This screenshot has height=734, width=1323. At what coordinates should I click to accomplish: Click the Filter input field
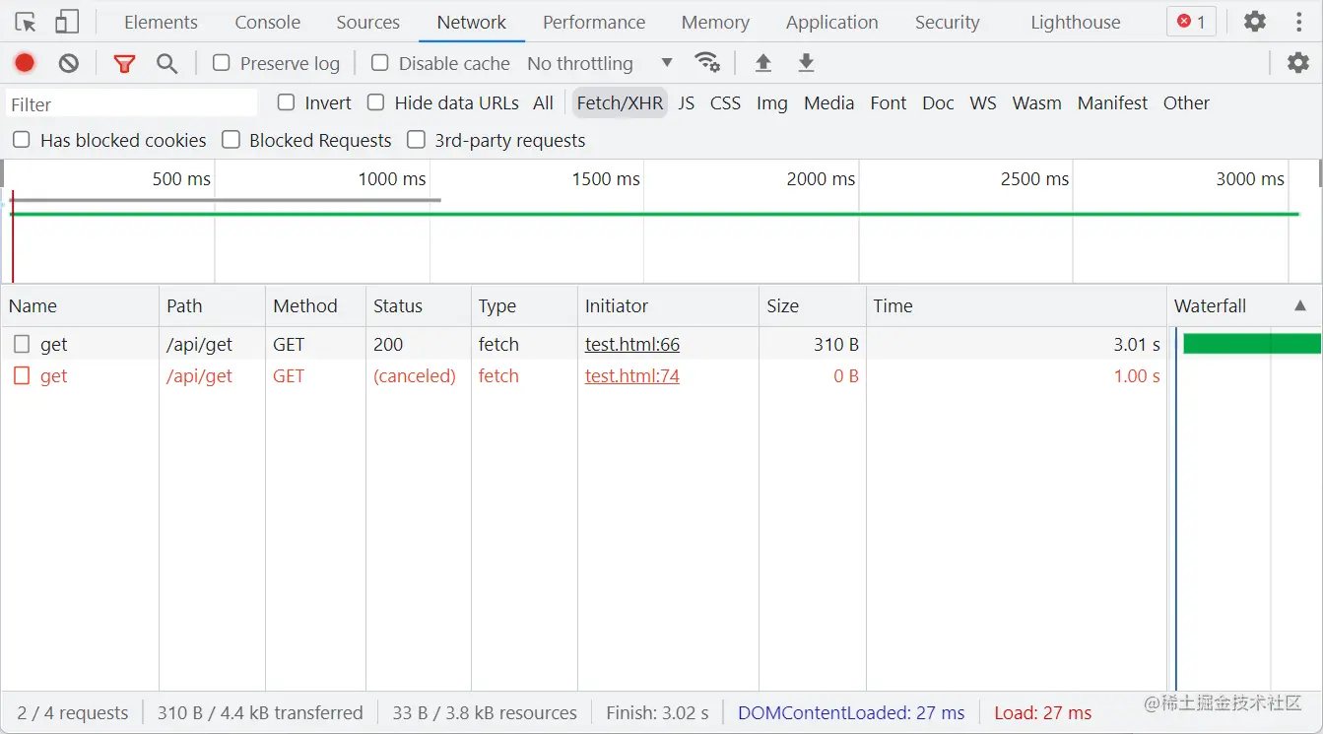[128, 102]
